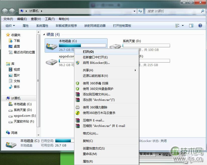Click the WinRAR icon beside 添加到压缩文件
This screenshot has height=165, width=207.
[x=78, y=94]
